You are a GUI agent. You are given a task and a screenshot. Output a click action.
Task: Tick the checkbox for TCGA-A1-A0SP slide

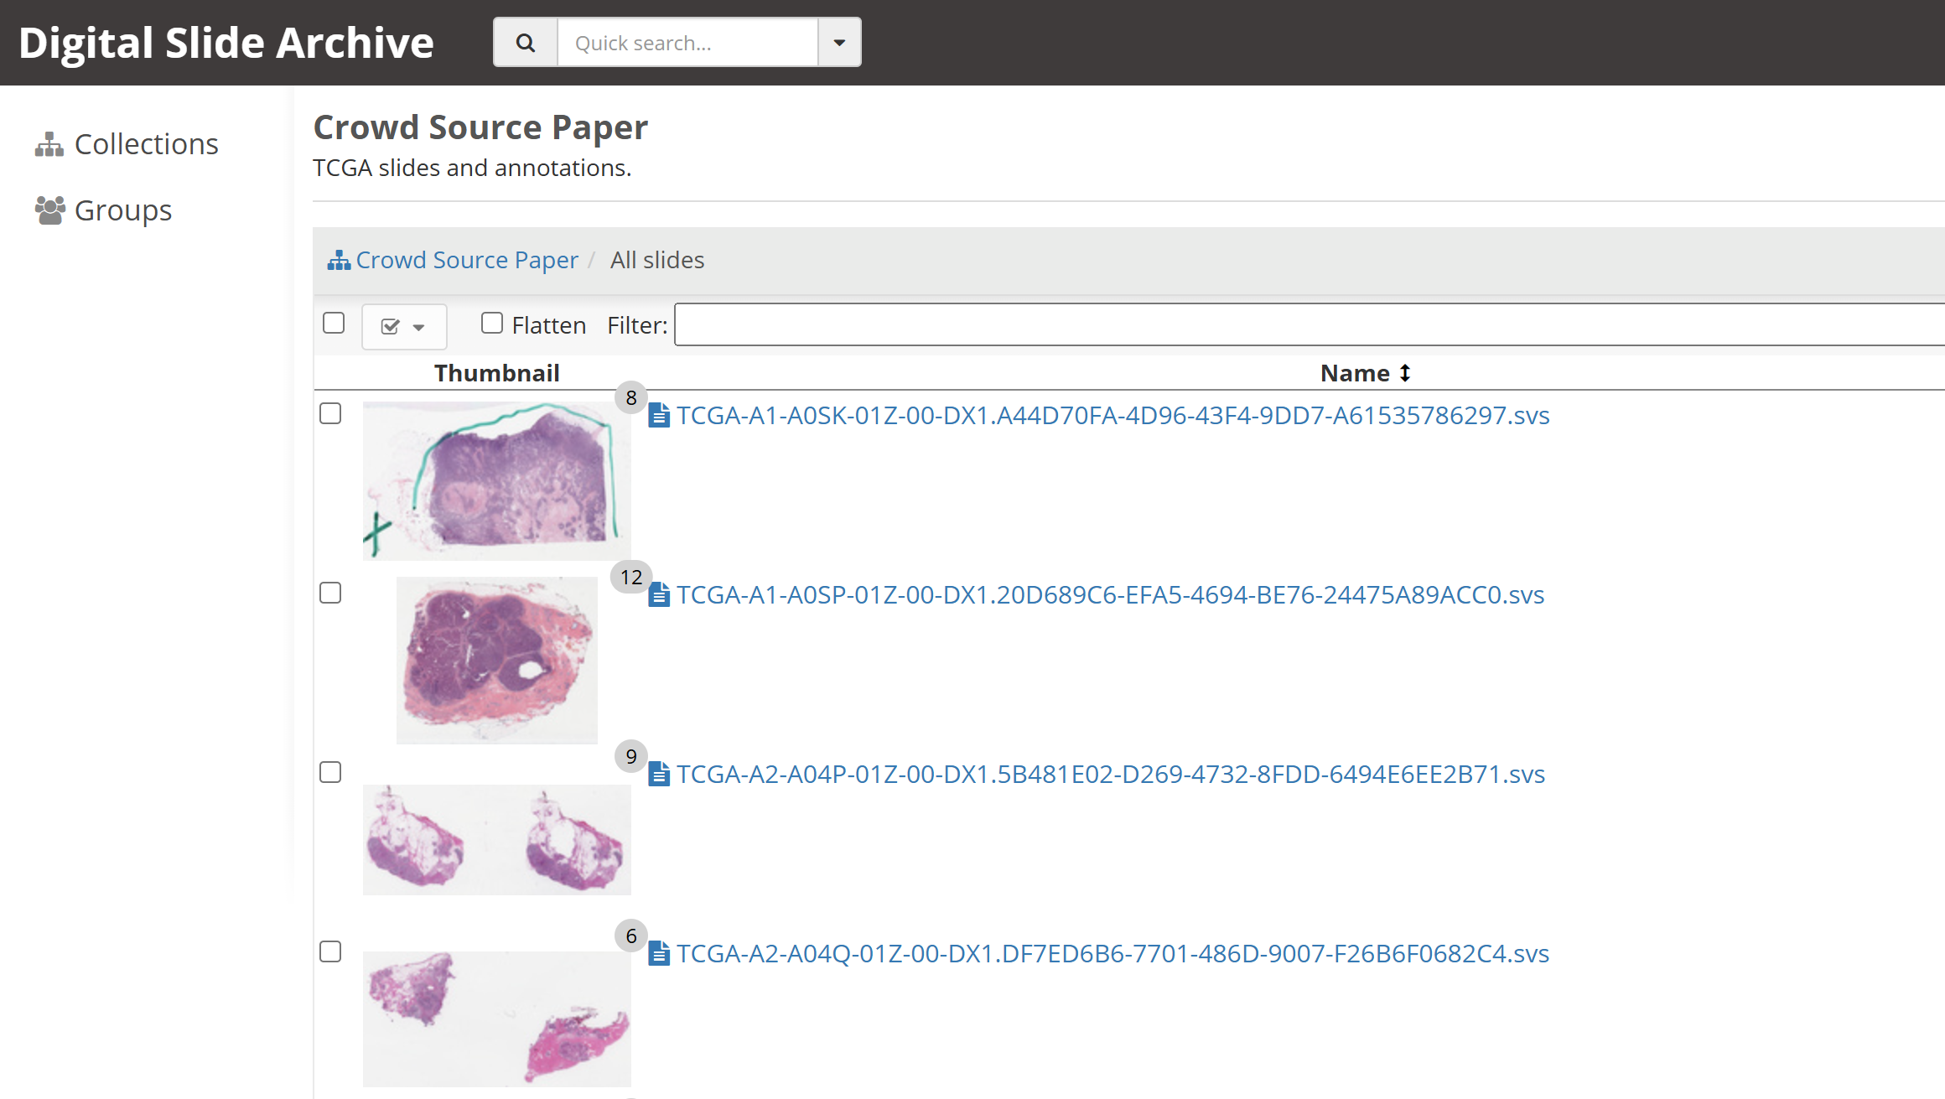(330, 593)
